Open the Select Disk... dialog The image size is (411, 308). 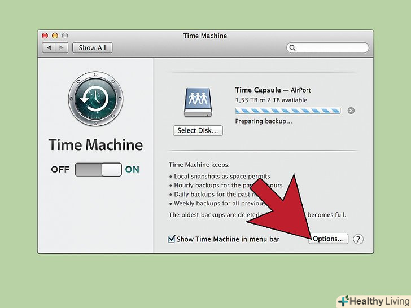pos(198,130)
